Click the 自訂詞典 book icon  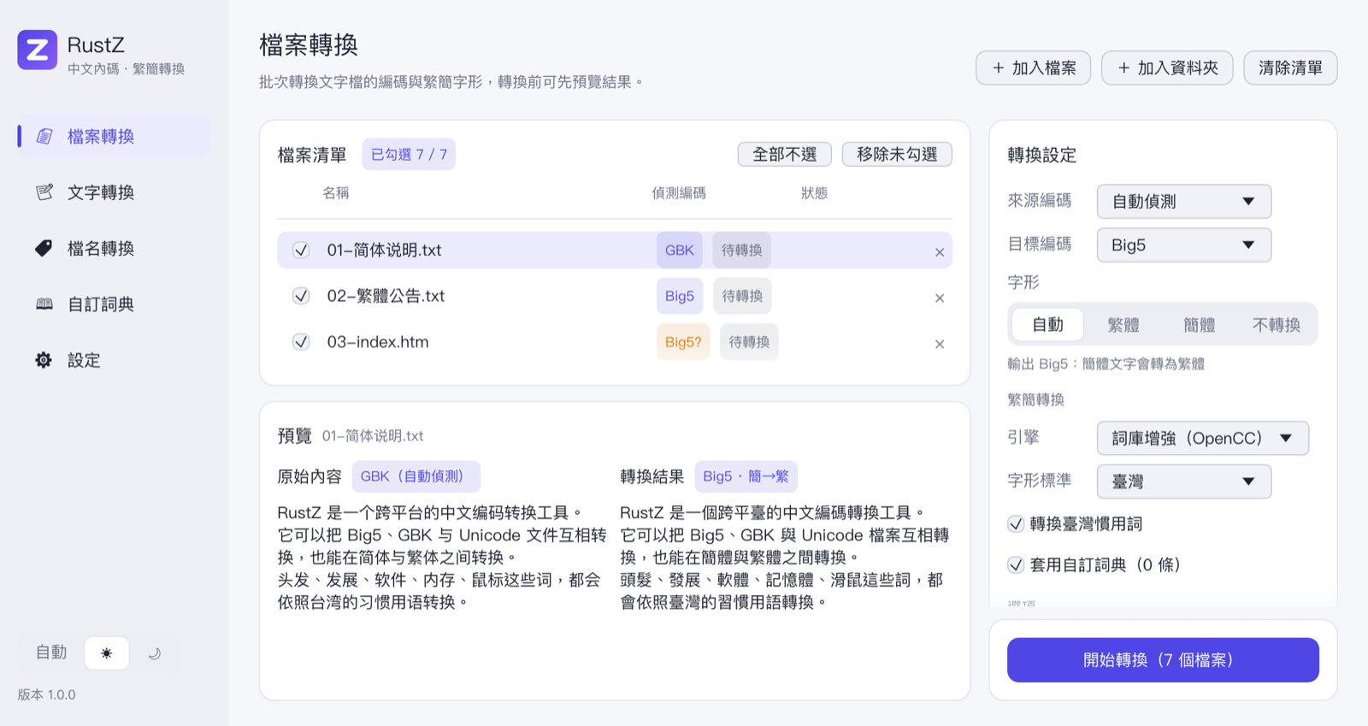[44, 304]
